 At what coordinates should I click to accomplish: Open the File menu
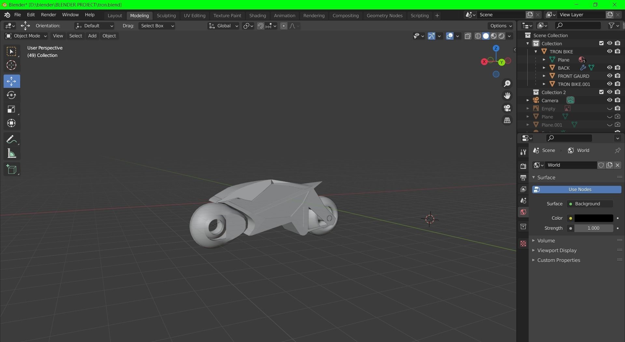18,15
